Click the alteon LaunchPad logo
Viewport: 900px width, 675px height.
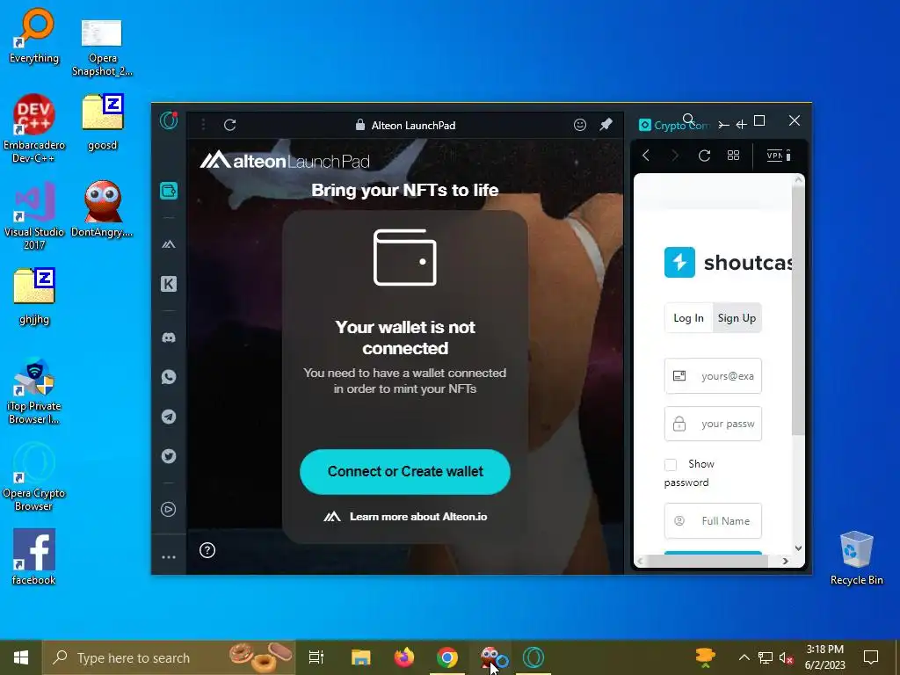285,161
